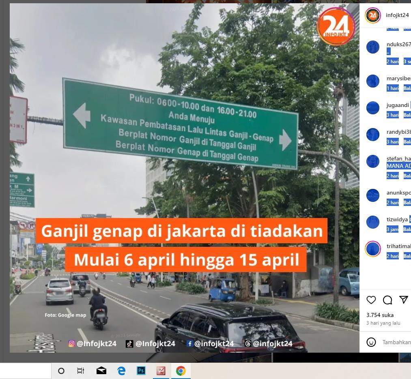Like the post with the heart icon
Image resolution: width=411 pixels, height=379 pixels.
pos(371,300)
